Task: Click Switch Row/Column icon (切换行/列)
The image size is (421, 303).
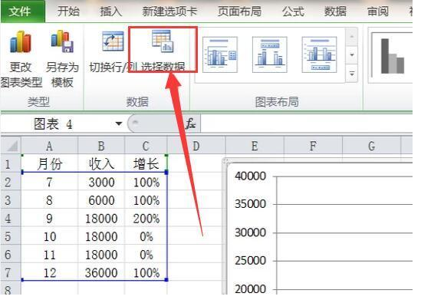Action: 113,41
